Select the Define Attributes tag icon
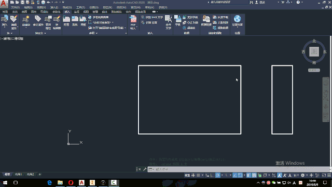This screenshot has width=332, height=187. [38, 21]
